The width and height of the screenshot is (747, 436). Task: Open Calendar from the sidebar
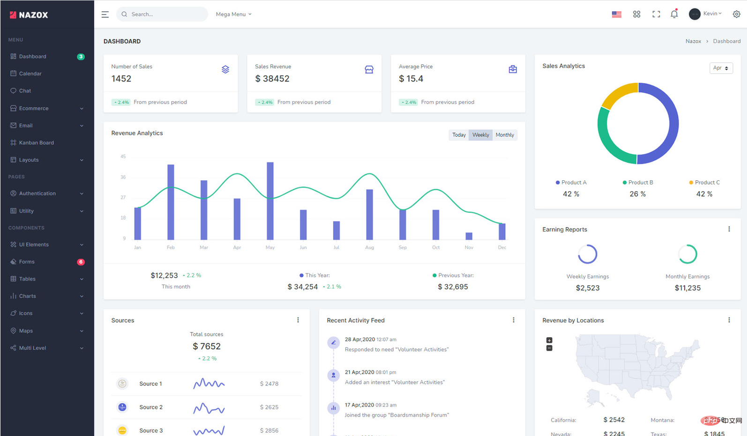30,74
